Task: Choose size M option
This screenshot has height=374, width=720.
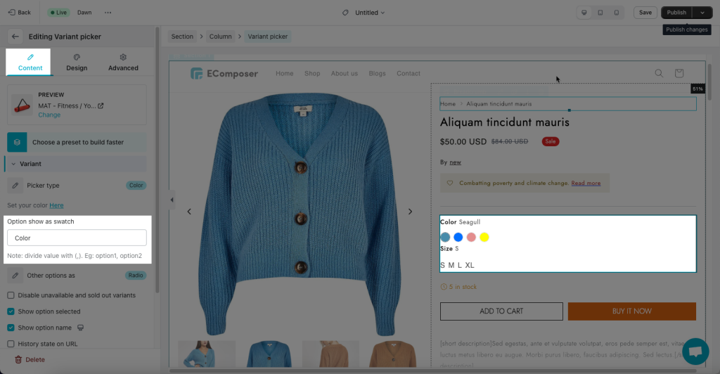Action: [x=451, y=265]
